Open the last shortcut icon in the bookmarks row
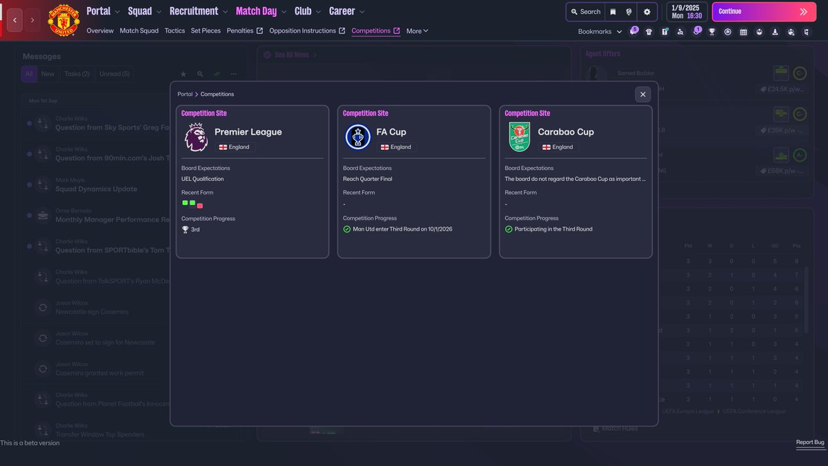Image resolution: width=828 pixels, height=466 pixels. pos(807,32)
